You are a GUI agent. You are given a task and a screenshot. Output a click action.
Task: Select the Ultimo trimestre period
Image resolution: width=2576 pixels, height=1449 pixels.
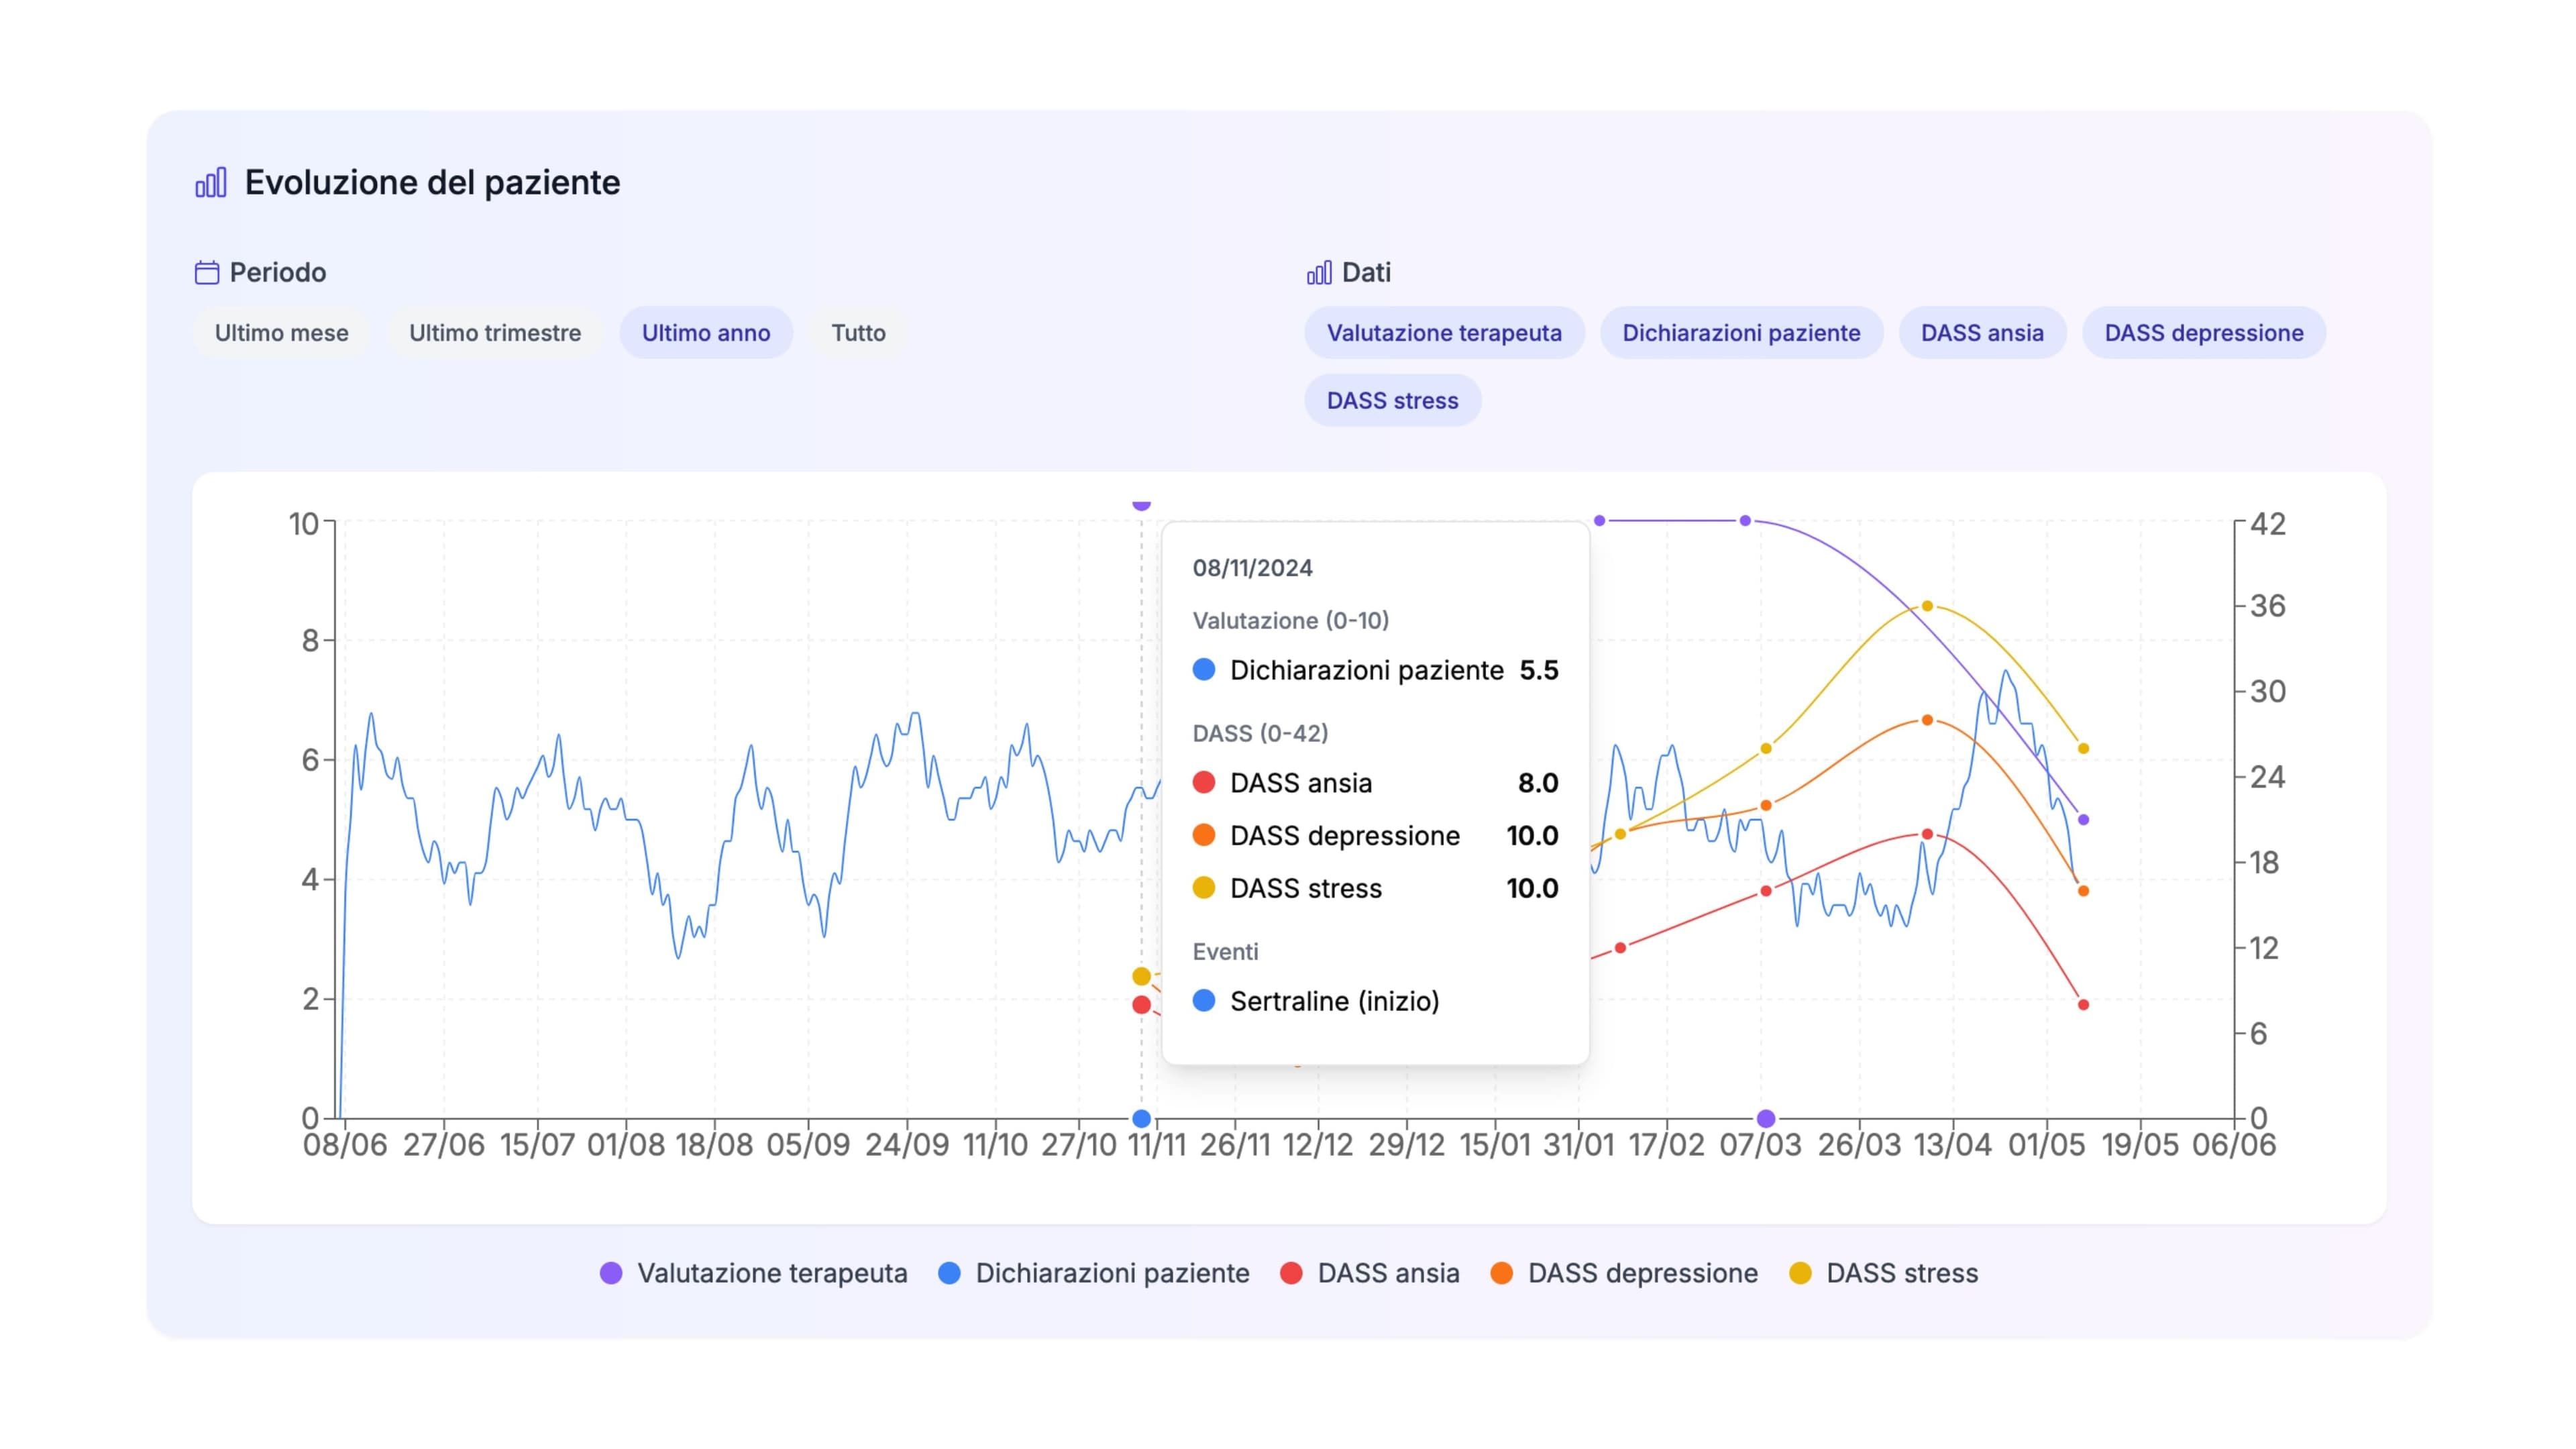point(495,333)
